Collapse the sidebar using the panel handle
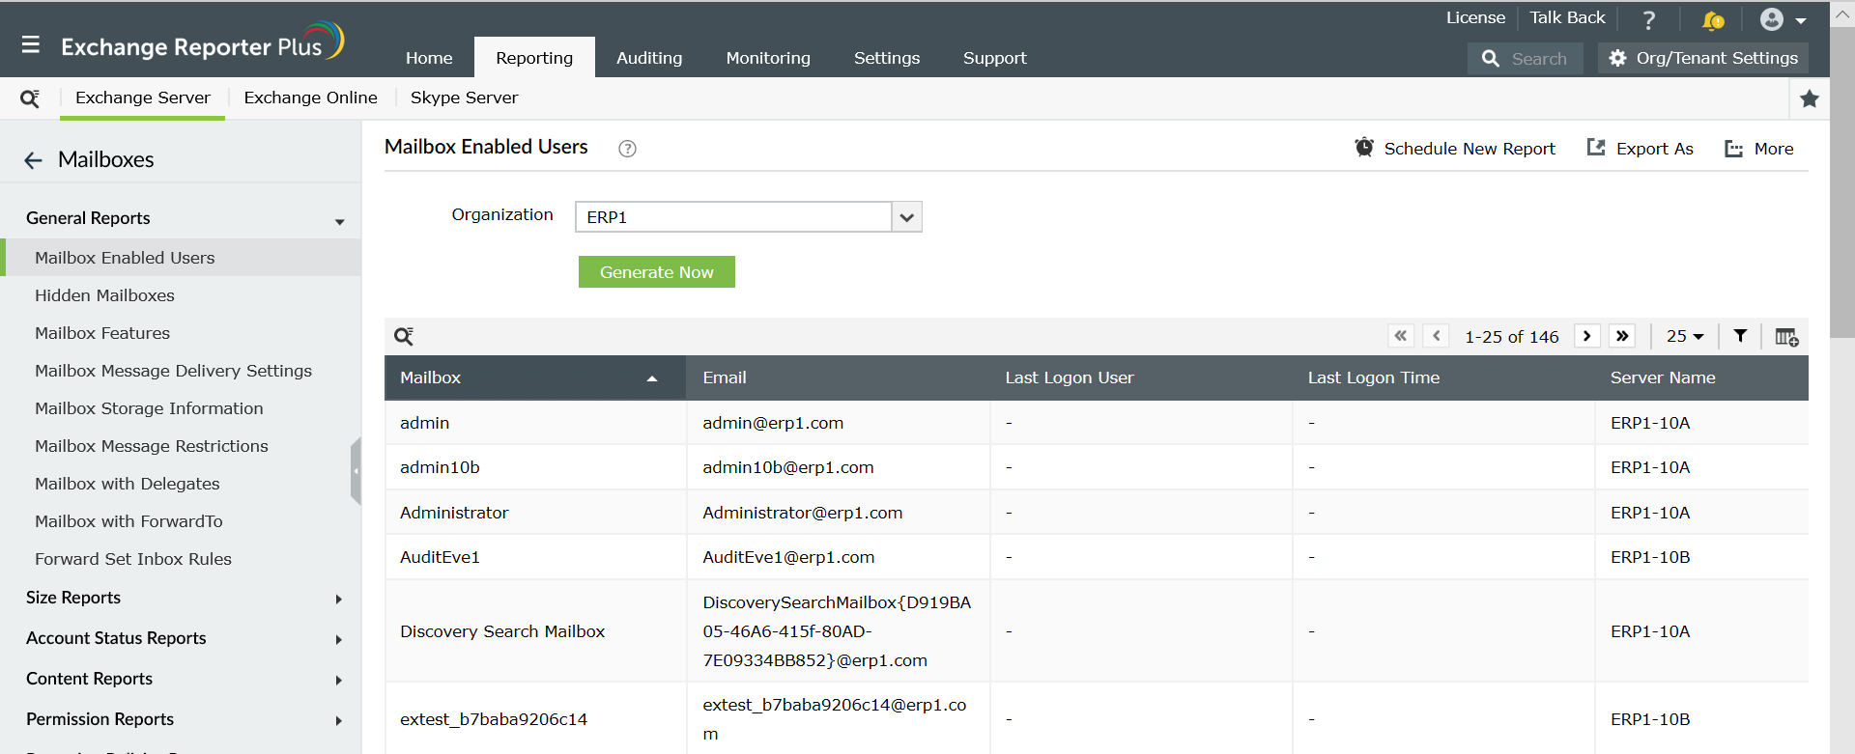1855x754 pixels. [x=356, y=471]
